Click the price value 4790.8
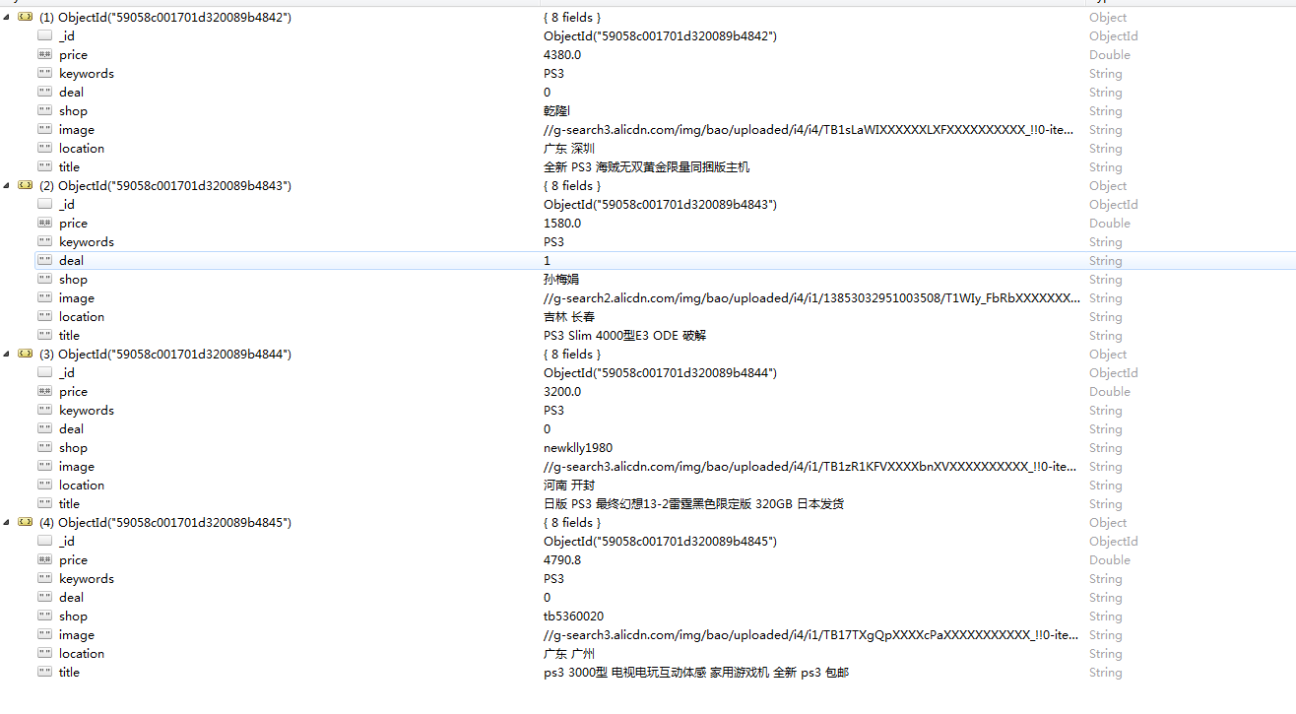This screenshot has height=714, width=1296. tap(562, 560)
